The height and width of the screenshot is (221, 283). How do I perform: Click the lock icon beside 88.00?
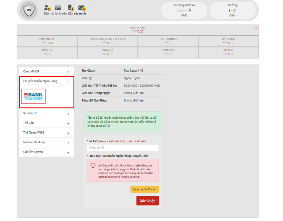tap(190, 10)
